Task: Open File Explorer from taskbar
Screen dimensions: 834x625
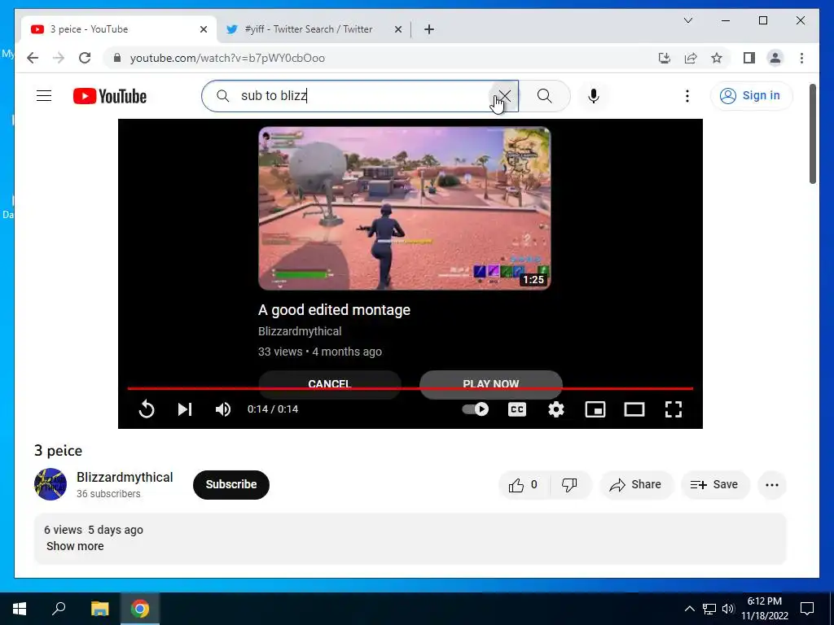Action: (x=99, y=609)
